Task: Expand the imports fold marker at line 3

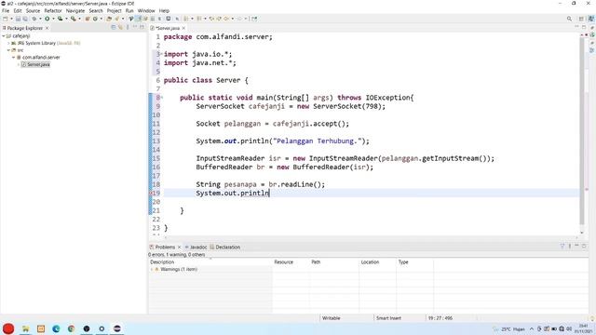Action: [162, 54]
